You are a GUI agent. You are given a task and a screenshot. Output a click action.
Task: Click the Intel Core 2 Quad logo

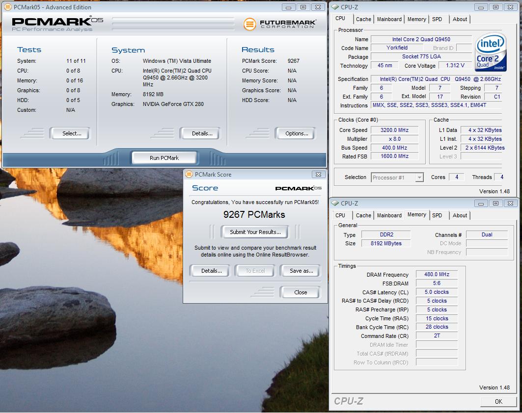pos(490,52)
